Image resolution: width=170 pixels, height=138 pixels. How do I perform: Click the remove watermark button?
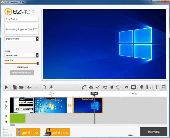click(x=22, y=73)
